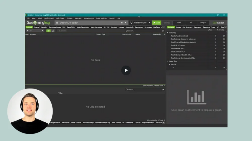Image resolution: width=252 pixels, height=141 pixels.
Task: Sort by the Address column header
Action: (x=33, y=34)
